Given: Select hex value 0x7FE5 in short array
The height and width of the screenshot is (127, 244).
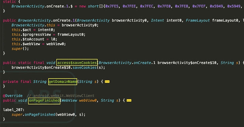Looking at the screenshot, I should (x=112, y=6).
